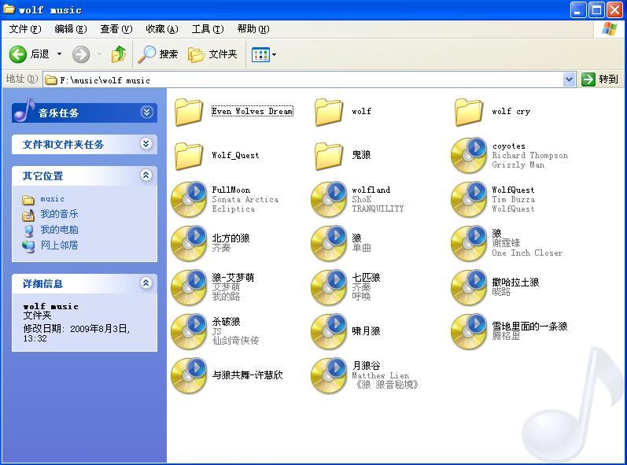Select the 与狼共舞-许慧欣 audio file icon
Screen dimensions: 627x465
pos(189,375)
